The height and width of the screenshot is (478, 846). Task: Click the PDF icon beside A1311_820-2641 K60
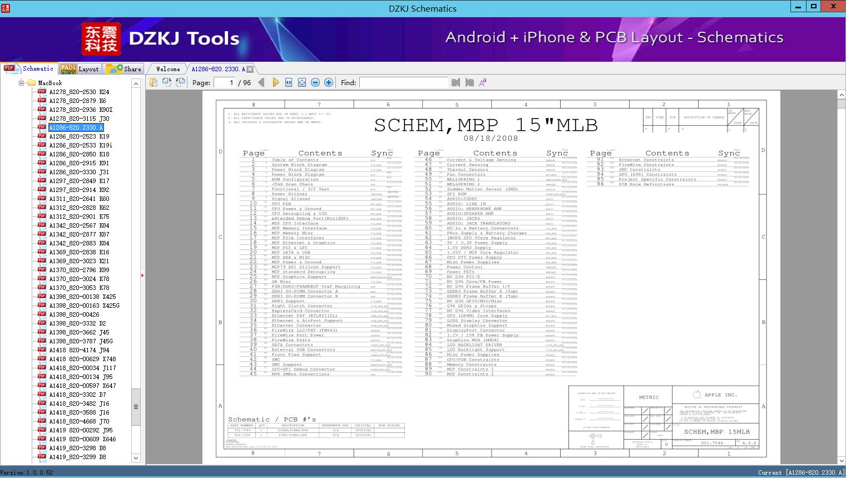click(x=42, y=199)
